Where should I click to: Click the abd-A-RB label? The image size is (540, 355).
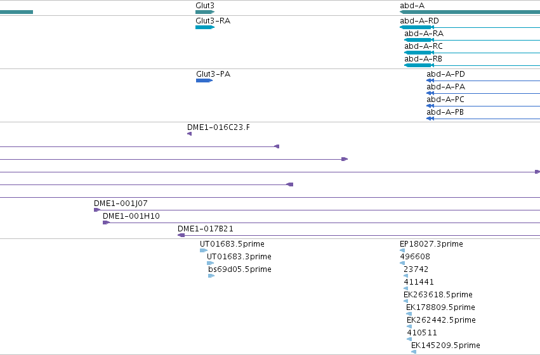pos(423,59)
